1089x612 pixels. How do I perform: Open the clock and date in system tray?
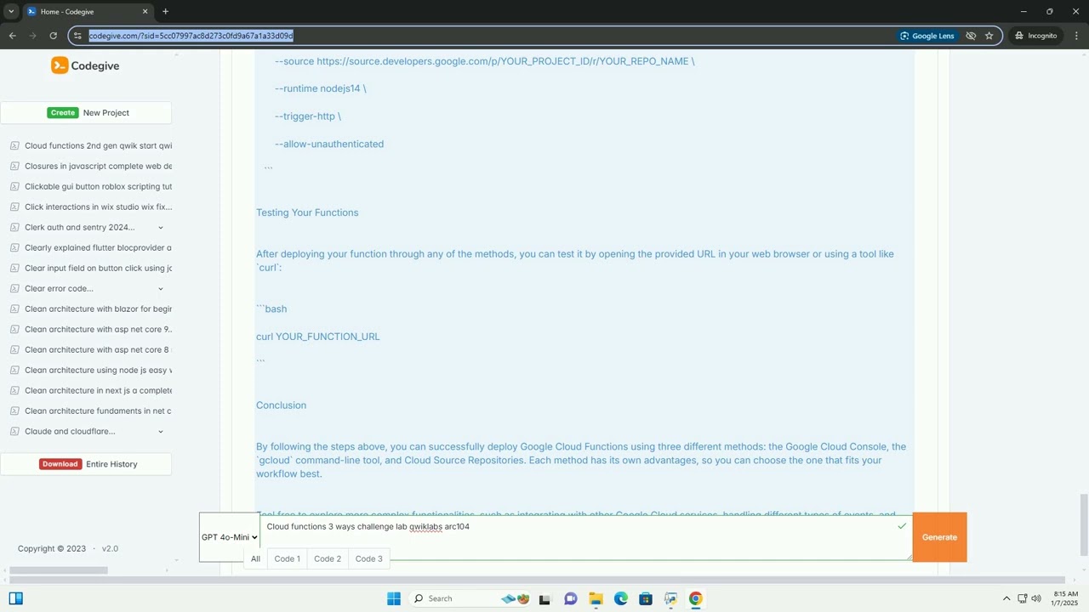point(1065,598)
